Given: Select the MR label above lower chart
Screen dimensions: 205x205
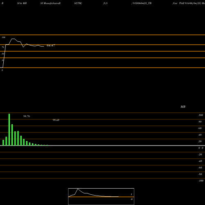Looking at the screenshot, I should click(183, 107).
